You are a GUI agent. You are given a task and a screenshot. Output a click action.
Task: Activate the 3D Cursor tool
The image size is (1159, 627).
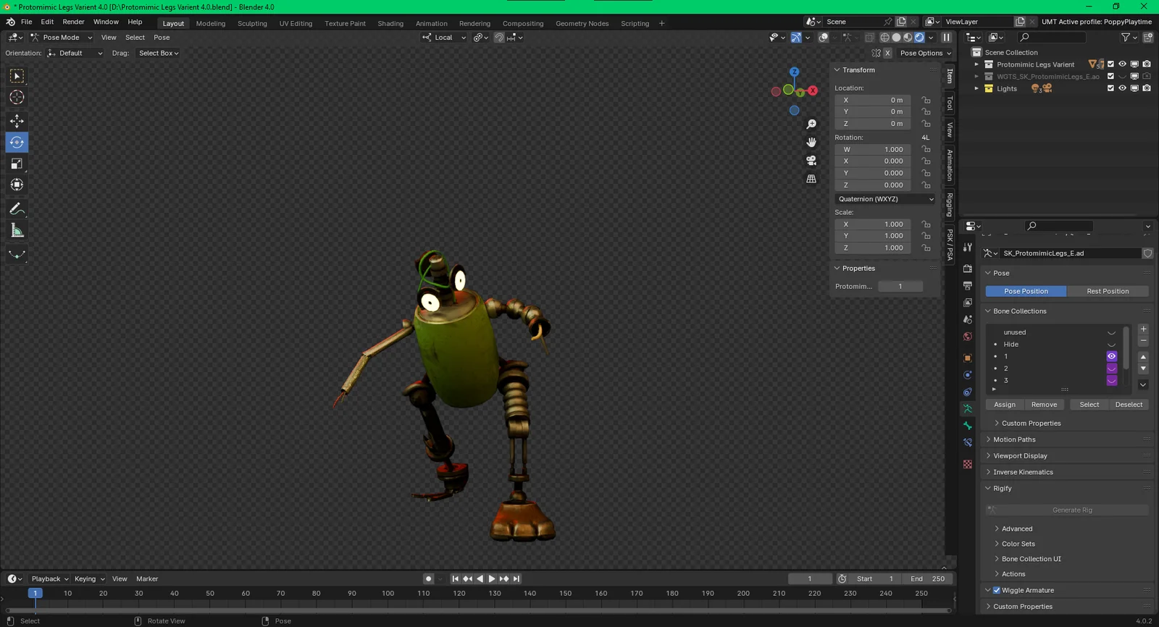tap(17, 97)
